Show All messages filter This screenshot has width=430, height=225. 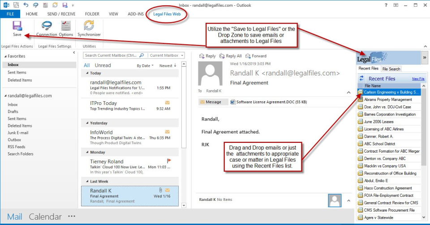click(86, 65)
